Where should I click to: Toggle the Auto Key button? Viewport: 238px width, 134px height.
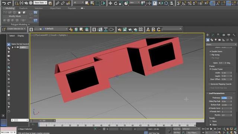(177, 129)
